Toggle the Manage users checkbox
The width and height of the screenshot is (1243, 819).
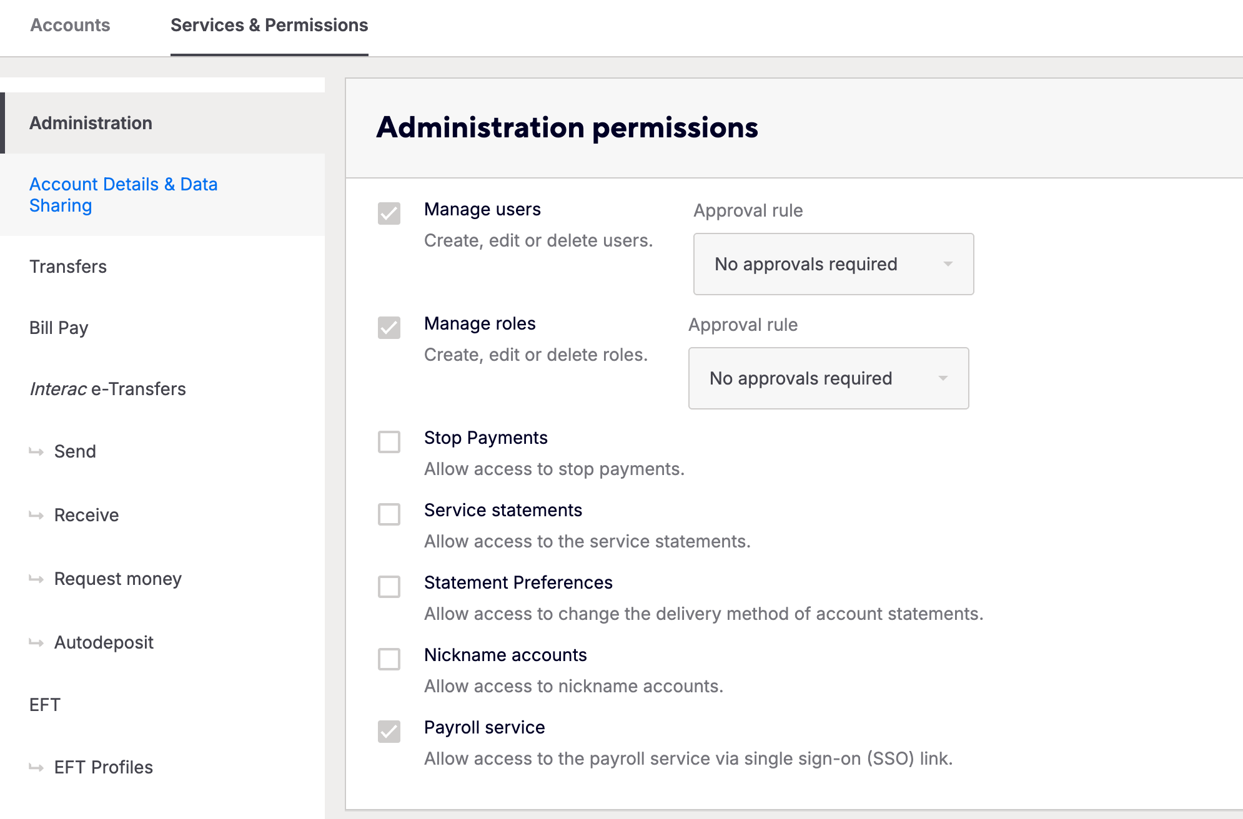389,213
